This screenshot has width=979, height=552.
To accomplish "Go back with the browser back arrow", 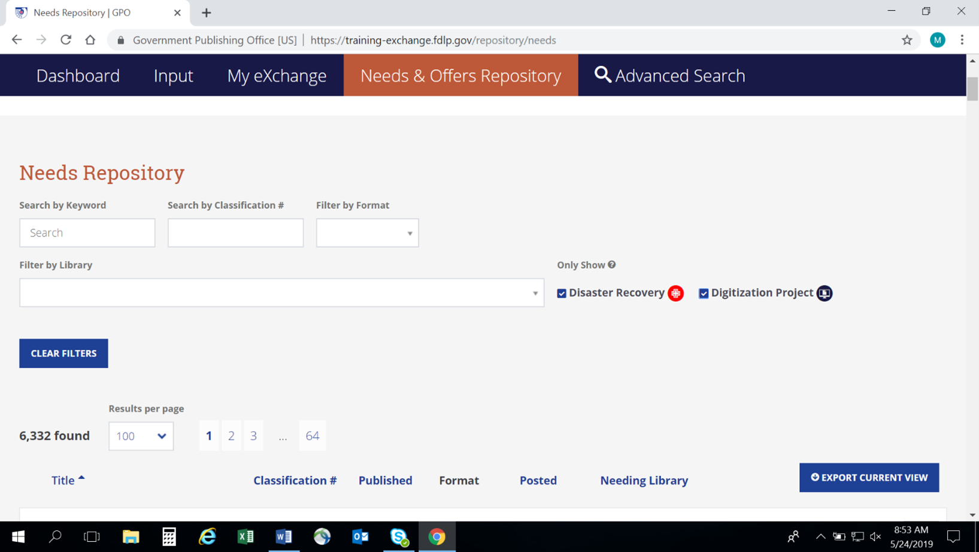I will 17,40.
